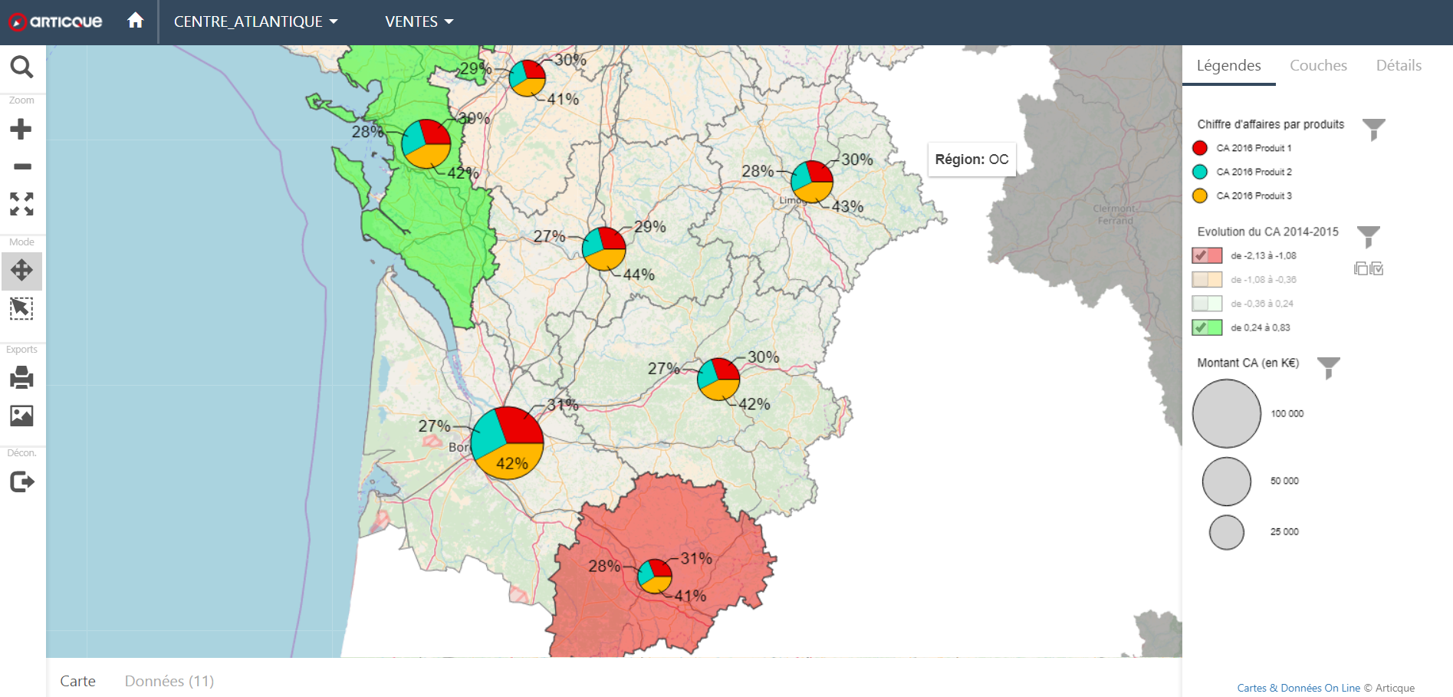Open the CENTRE_ATLANTIQUE dropdown
Screen dimensions: 1453x697
[256, 21]
